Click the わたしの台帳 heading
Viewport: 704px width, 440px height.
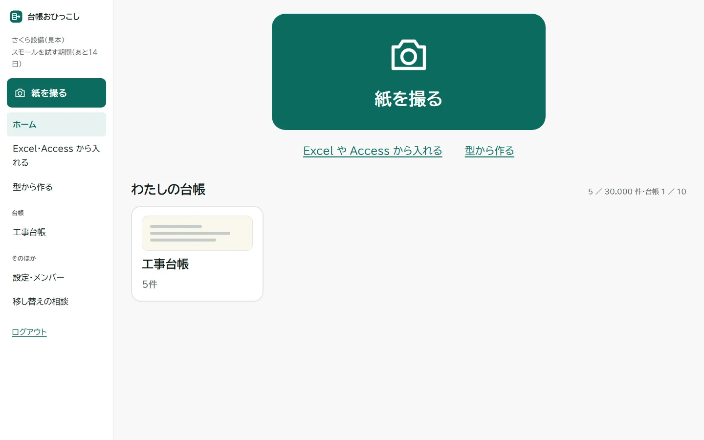168,190
